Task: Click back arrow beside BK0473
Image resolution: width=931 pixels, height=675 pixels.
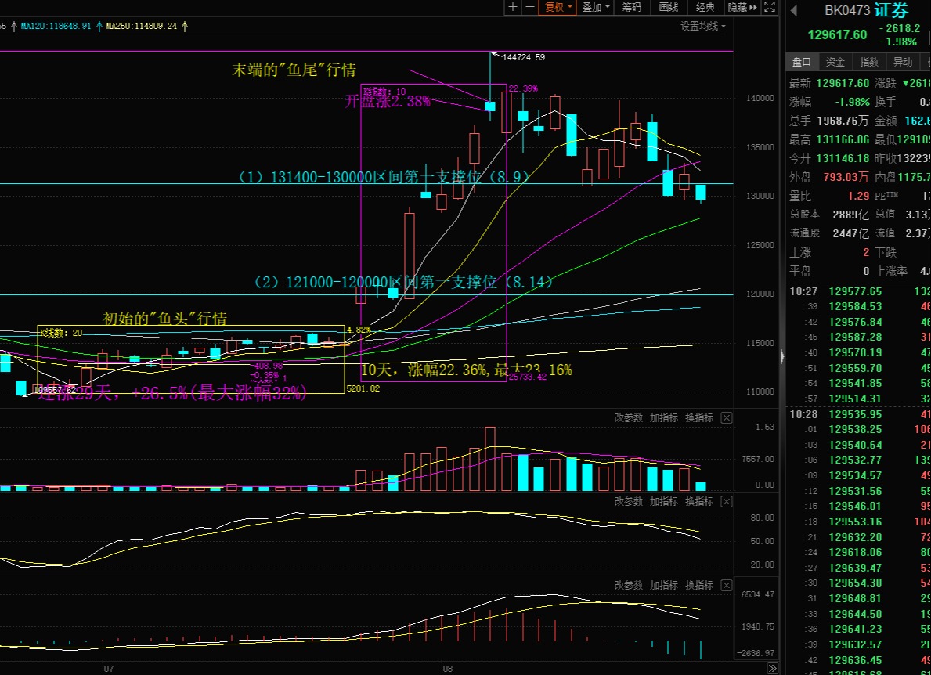Action: (x=794, y=10)
